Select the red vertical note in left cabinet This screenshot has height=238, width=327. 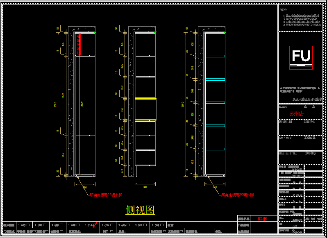point(78,44)
